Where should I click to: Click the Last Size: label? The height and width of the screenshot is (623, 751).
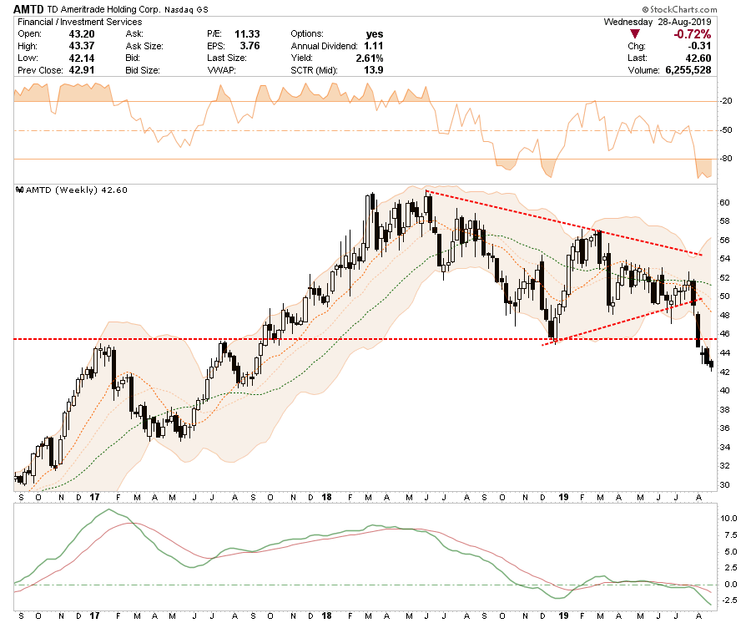click(x=226, y=58)
